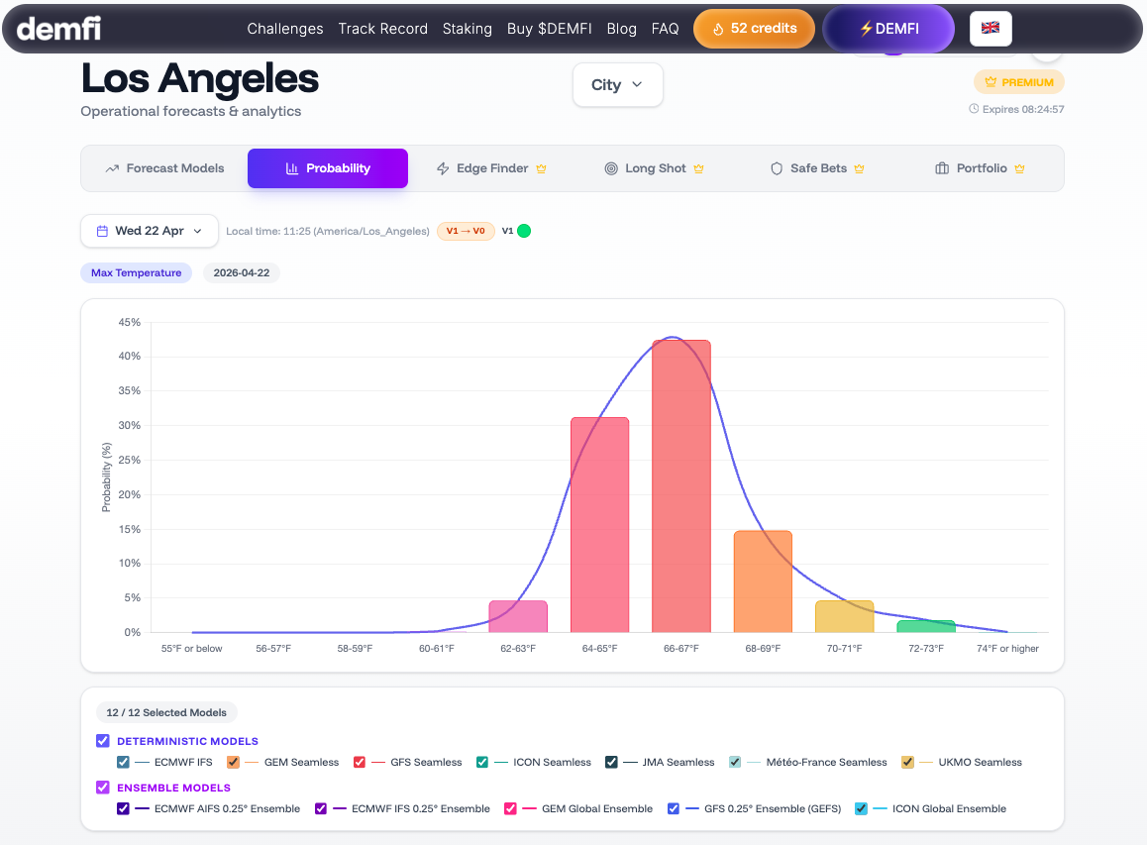Click the demfi logo

(58, 29)
